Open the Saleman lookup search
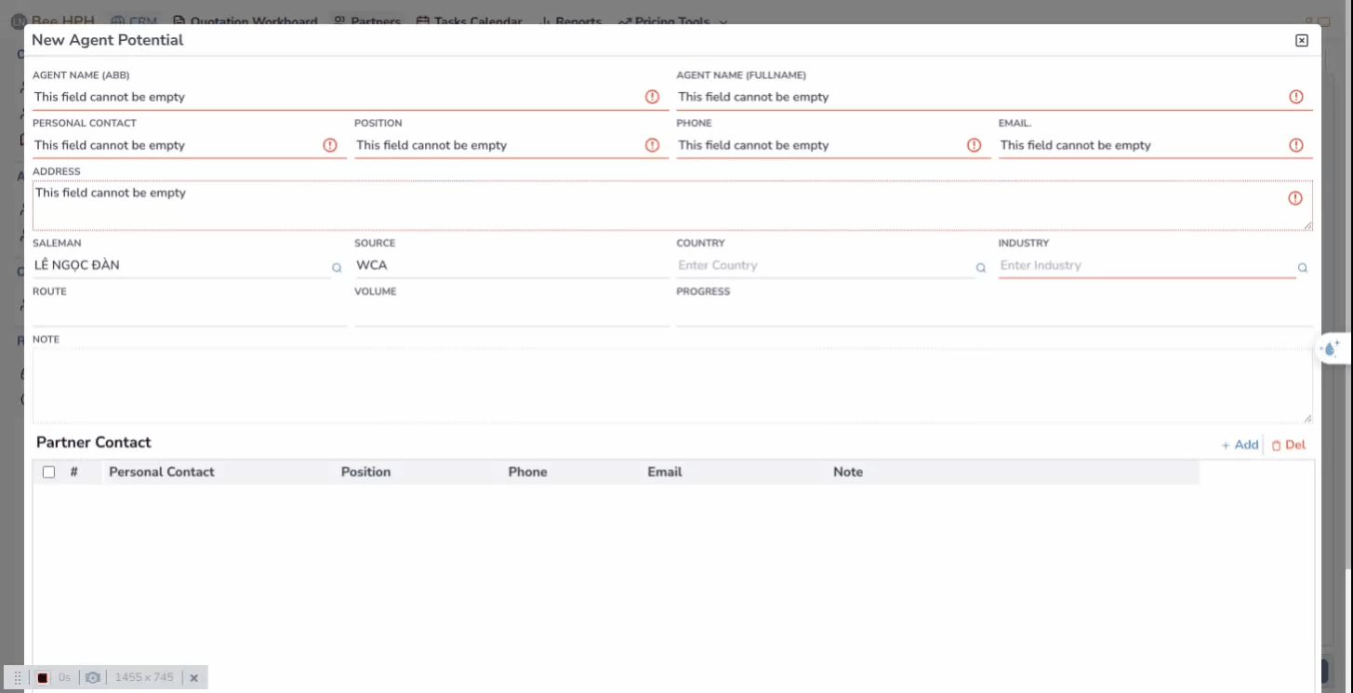The width and height of the screenshot is (1353, 693). point(337,268)
